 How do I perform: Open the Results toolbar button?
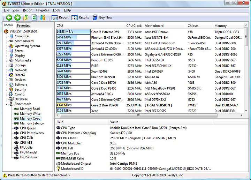pos(80,17)
